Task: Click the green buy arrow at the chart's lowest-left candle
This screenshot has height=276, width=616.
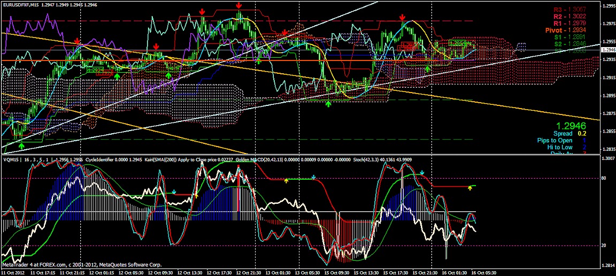Action: pos(22,145)
